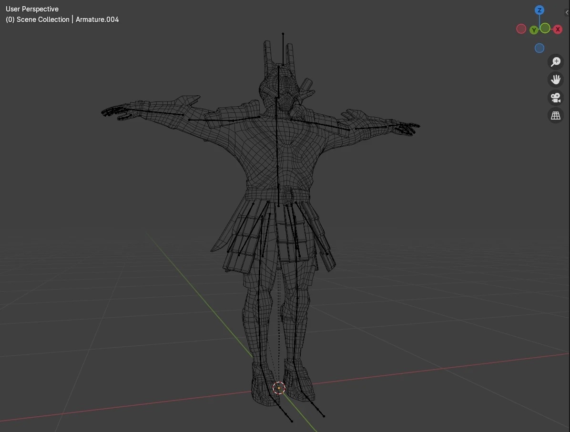This screenshot has height=432, width=570.
Task: Click the 3D cursor at the character's feet
Action: (279, 388)
